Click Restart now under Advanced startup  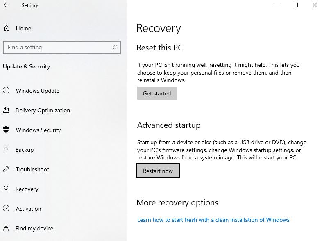pos(158,171)
